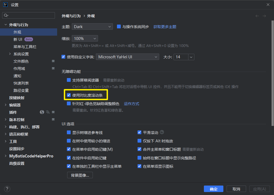The height and width of the screenshot is (195, 274).
Task: Expand the 编辑器 tree node
Action: tap(6, 105)
